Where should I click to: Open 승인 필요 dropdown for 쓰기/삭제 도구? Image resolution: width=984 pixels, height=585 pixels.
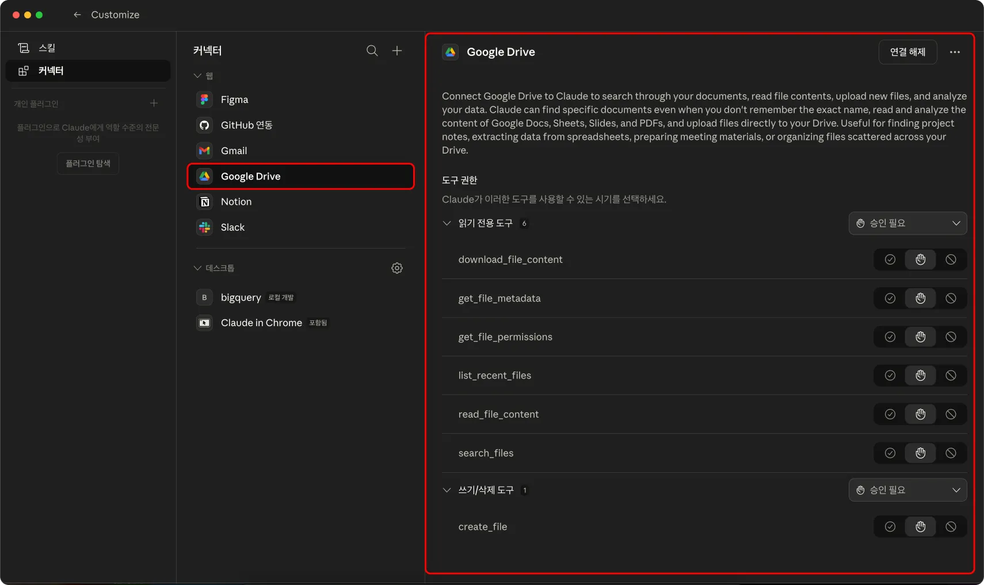pyautogui.click(x=907, y=490)
